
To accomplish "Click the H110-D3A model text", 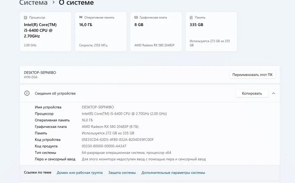I will coord(31,77).
